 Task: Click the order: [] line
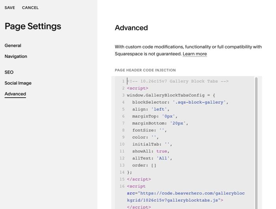click(144, 165)
